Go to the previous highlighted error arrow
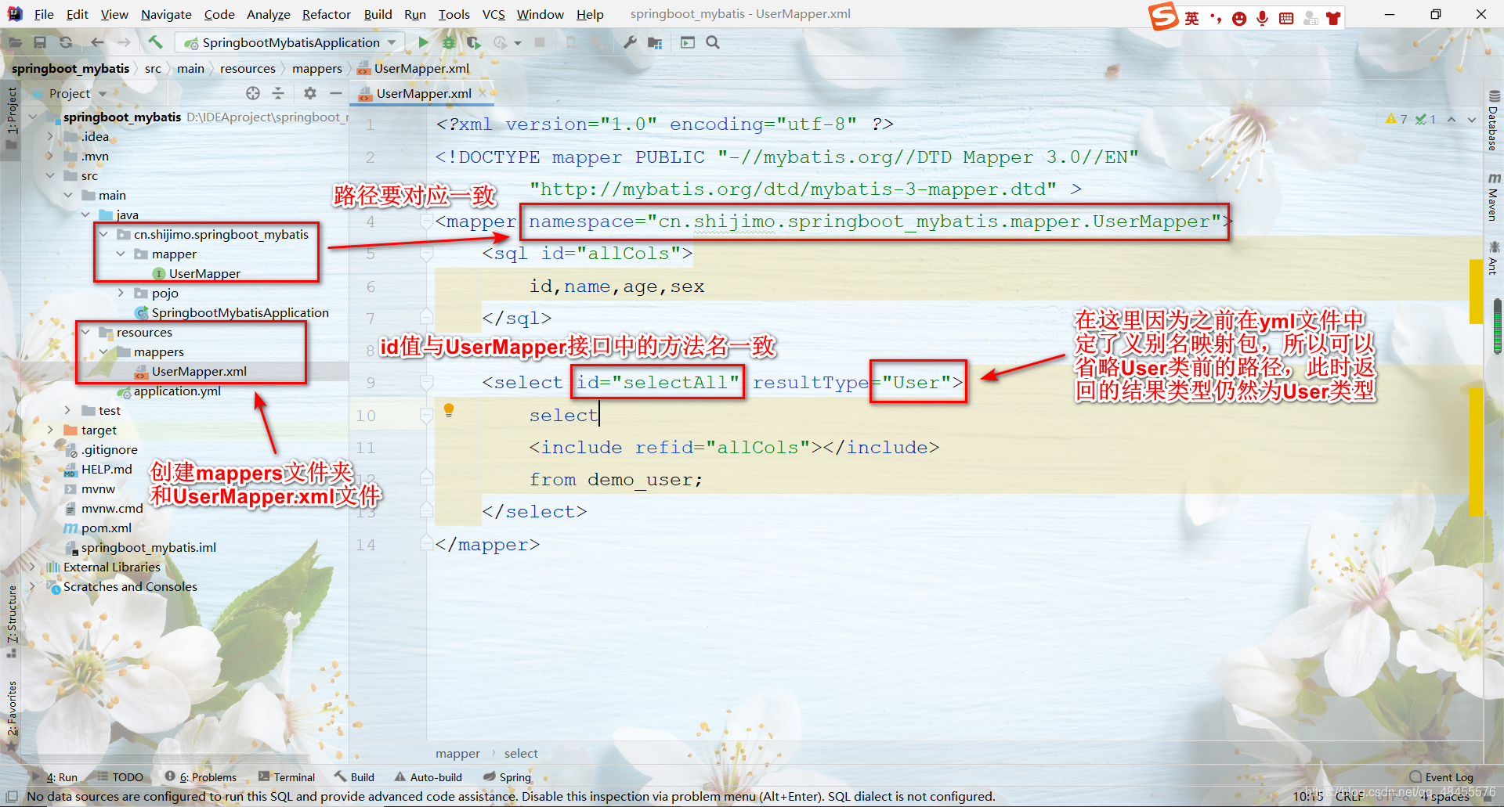 (1452, 120)
